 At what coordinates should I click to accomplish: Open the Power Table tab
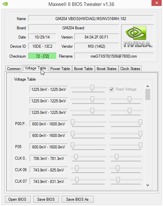tap(60, 69)
